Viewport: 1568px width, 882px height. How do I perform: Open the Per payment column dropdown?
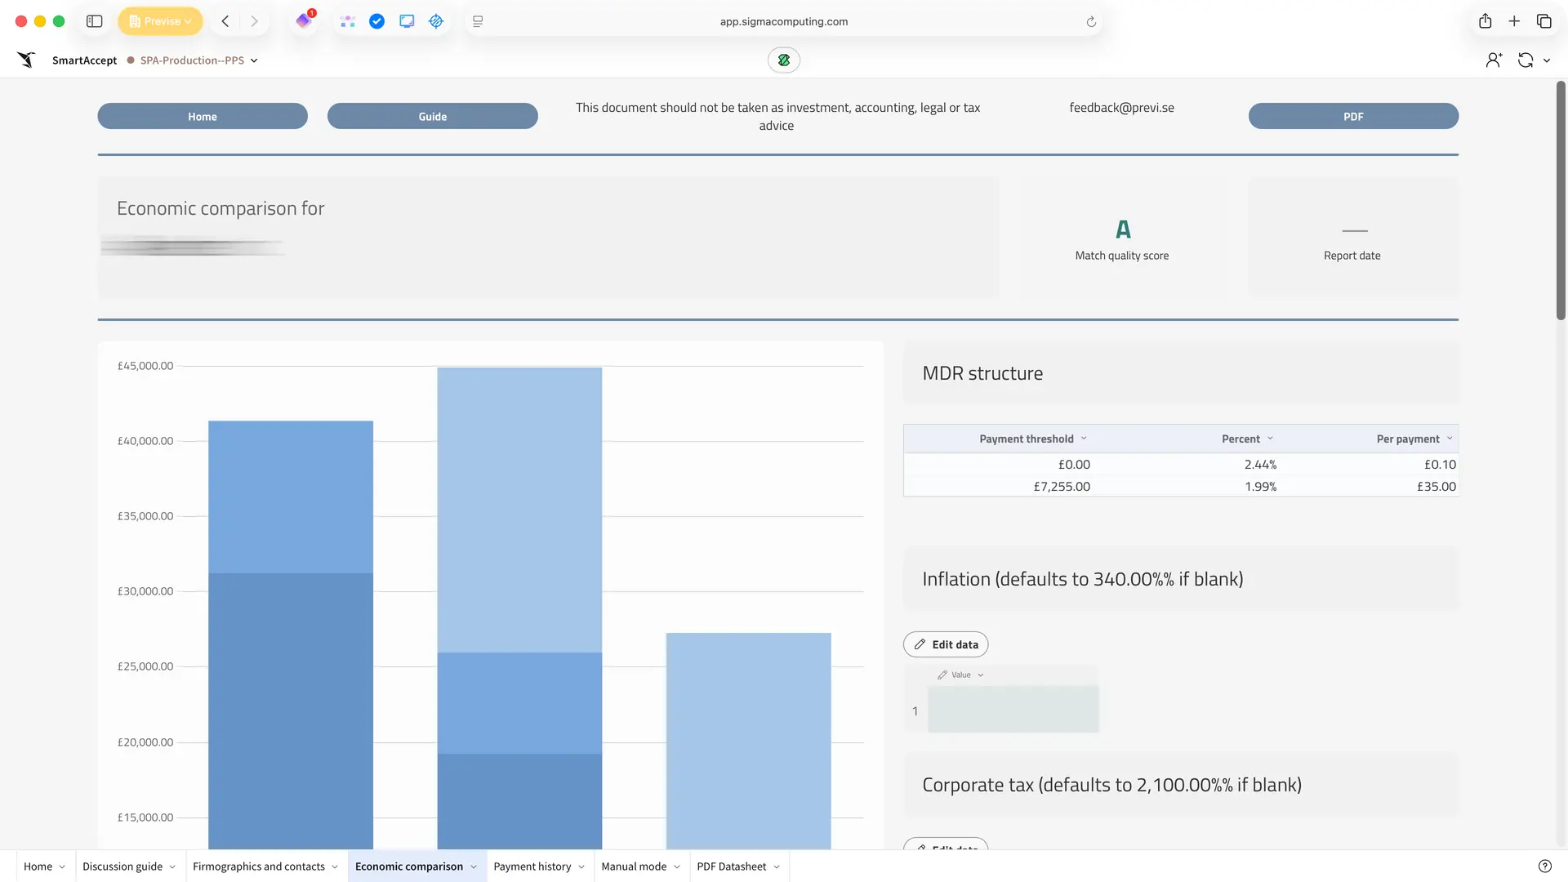coord(1450,439)
